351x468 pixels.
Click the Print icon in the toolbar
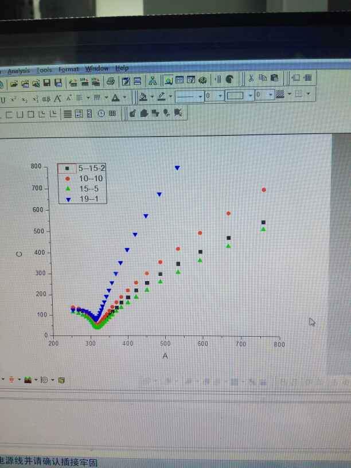coord(111,81)
